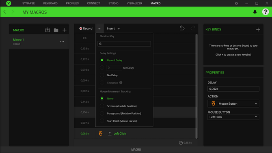
Task: Click the Razer logo icon
Action: coord(9,3)
